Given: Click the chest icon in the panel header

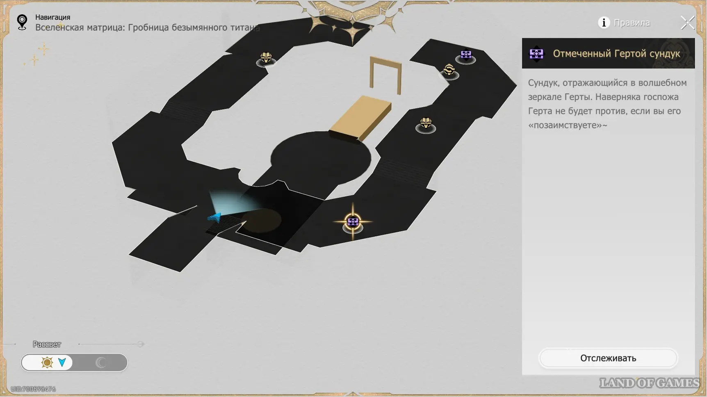Looking at the screenshot, I should click(x=536, y=54).
